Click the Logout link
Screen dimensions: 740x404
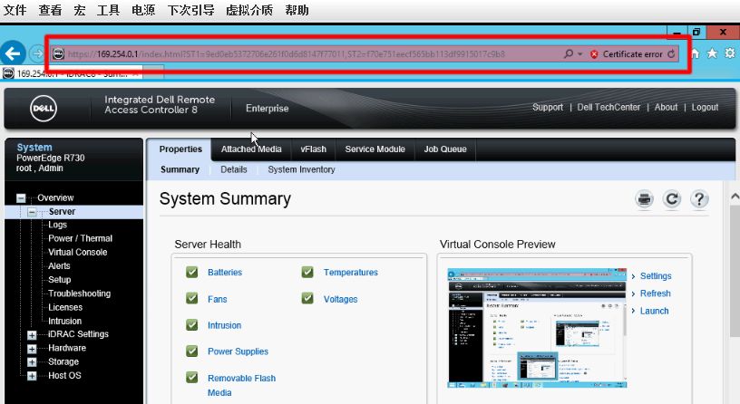click(705, 108)
